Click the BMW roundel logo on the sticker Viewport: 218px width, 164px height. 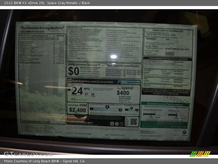pos(184,132)
